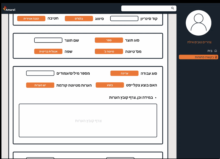The width and height of the screenshot is (220, 159).
Task: Open the הערות מטיוטה קודמת dropdown showing יש הערות
Action: [40, 85]
